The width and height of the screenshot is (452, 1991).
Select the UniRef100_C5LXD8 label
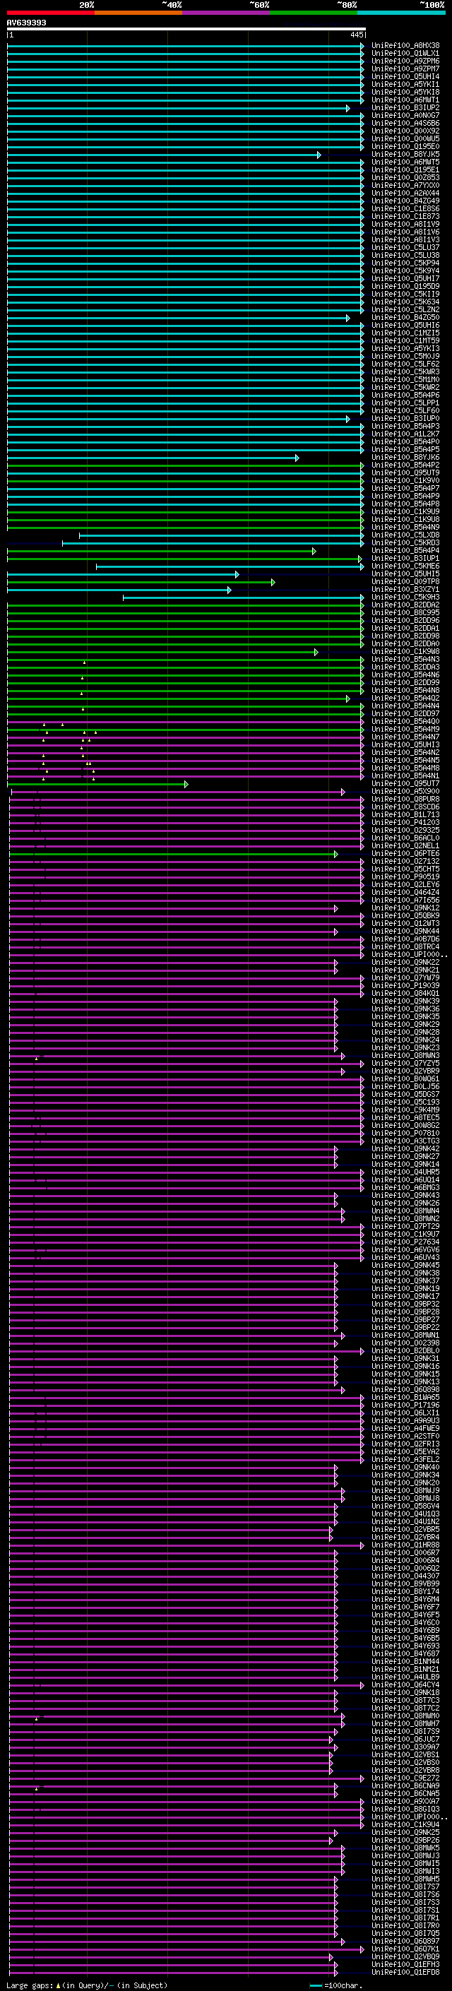[x=405, y=535]
